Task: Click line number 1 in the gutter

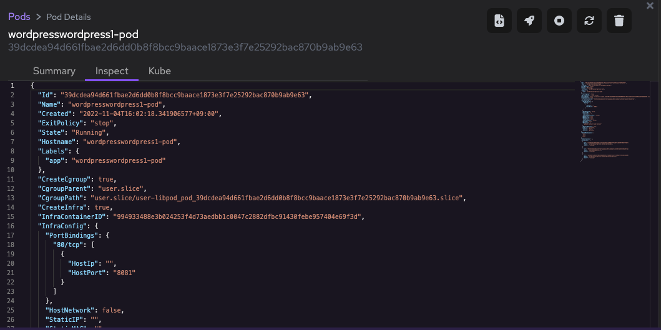Action: (12, 85)
